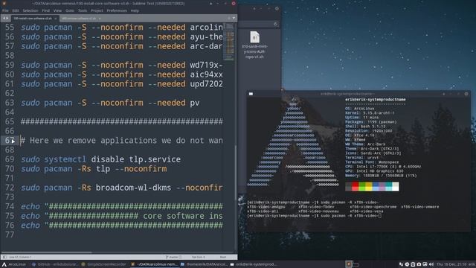Click the new tab plus icon
Viewport: 476px width, 268px height.
pyautogui.click(x=228, y=18)
